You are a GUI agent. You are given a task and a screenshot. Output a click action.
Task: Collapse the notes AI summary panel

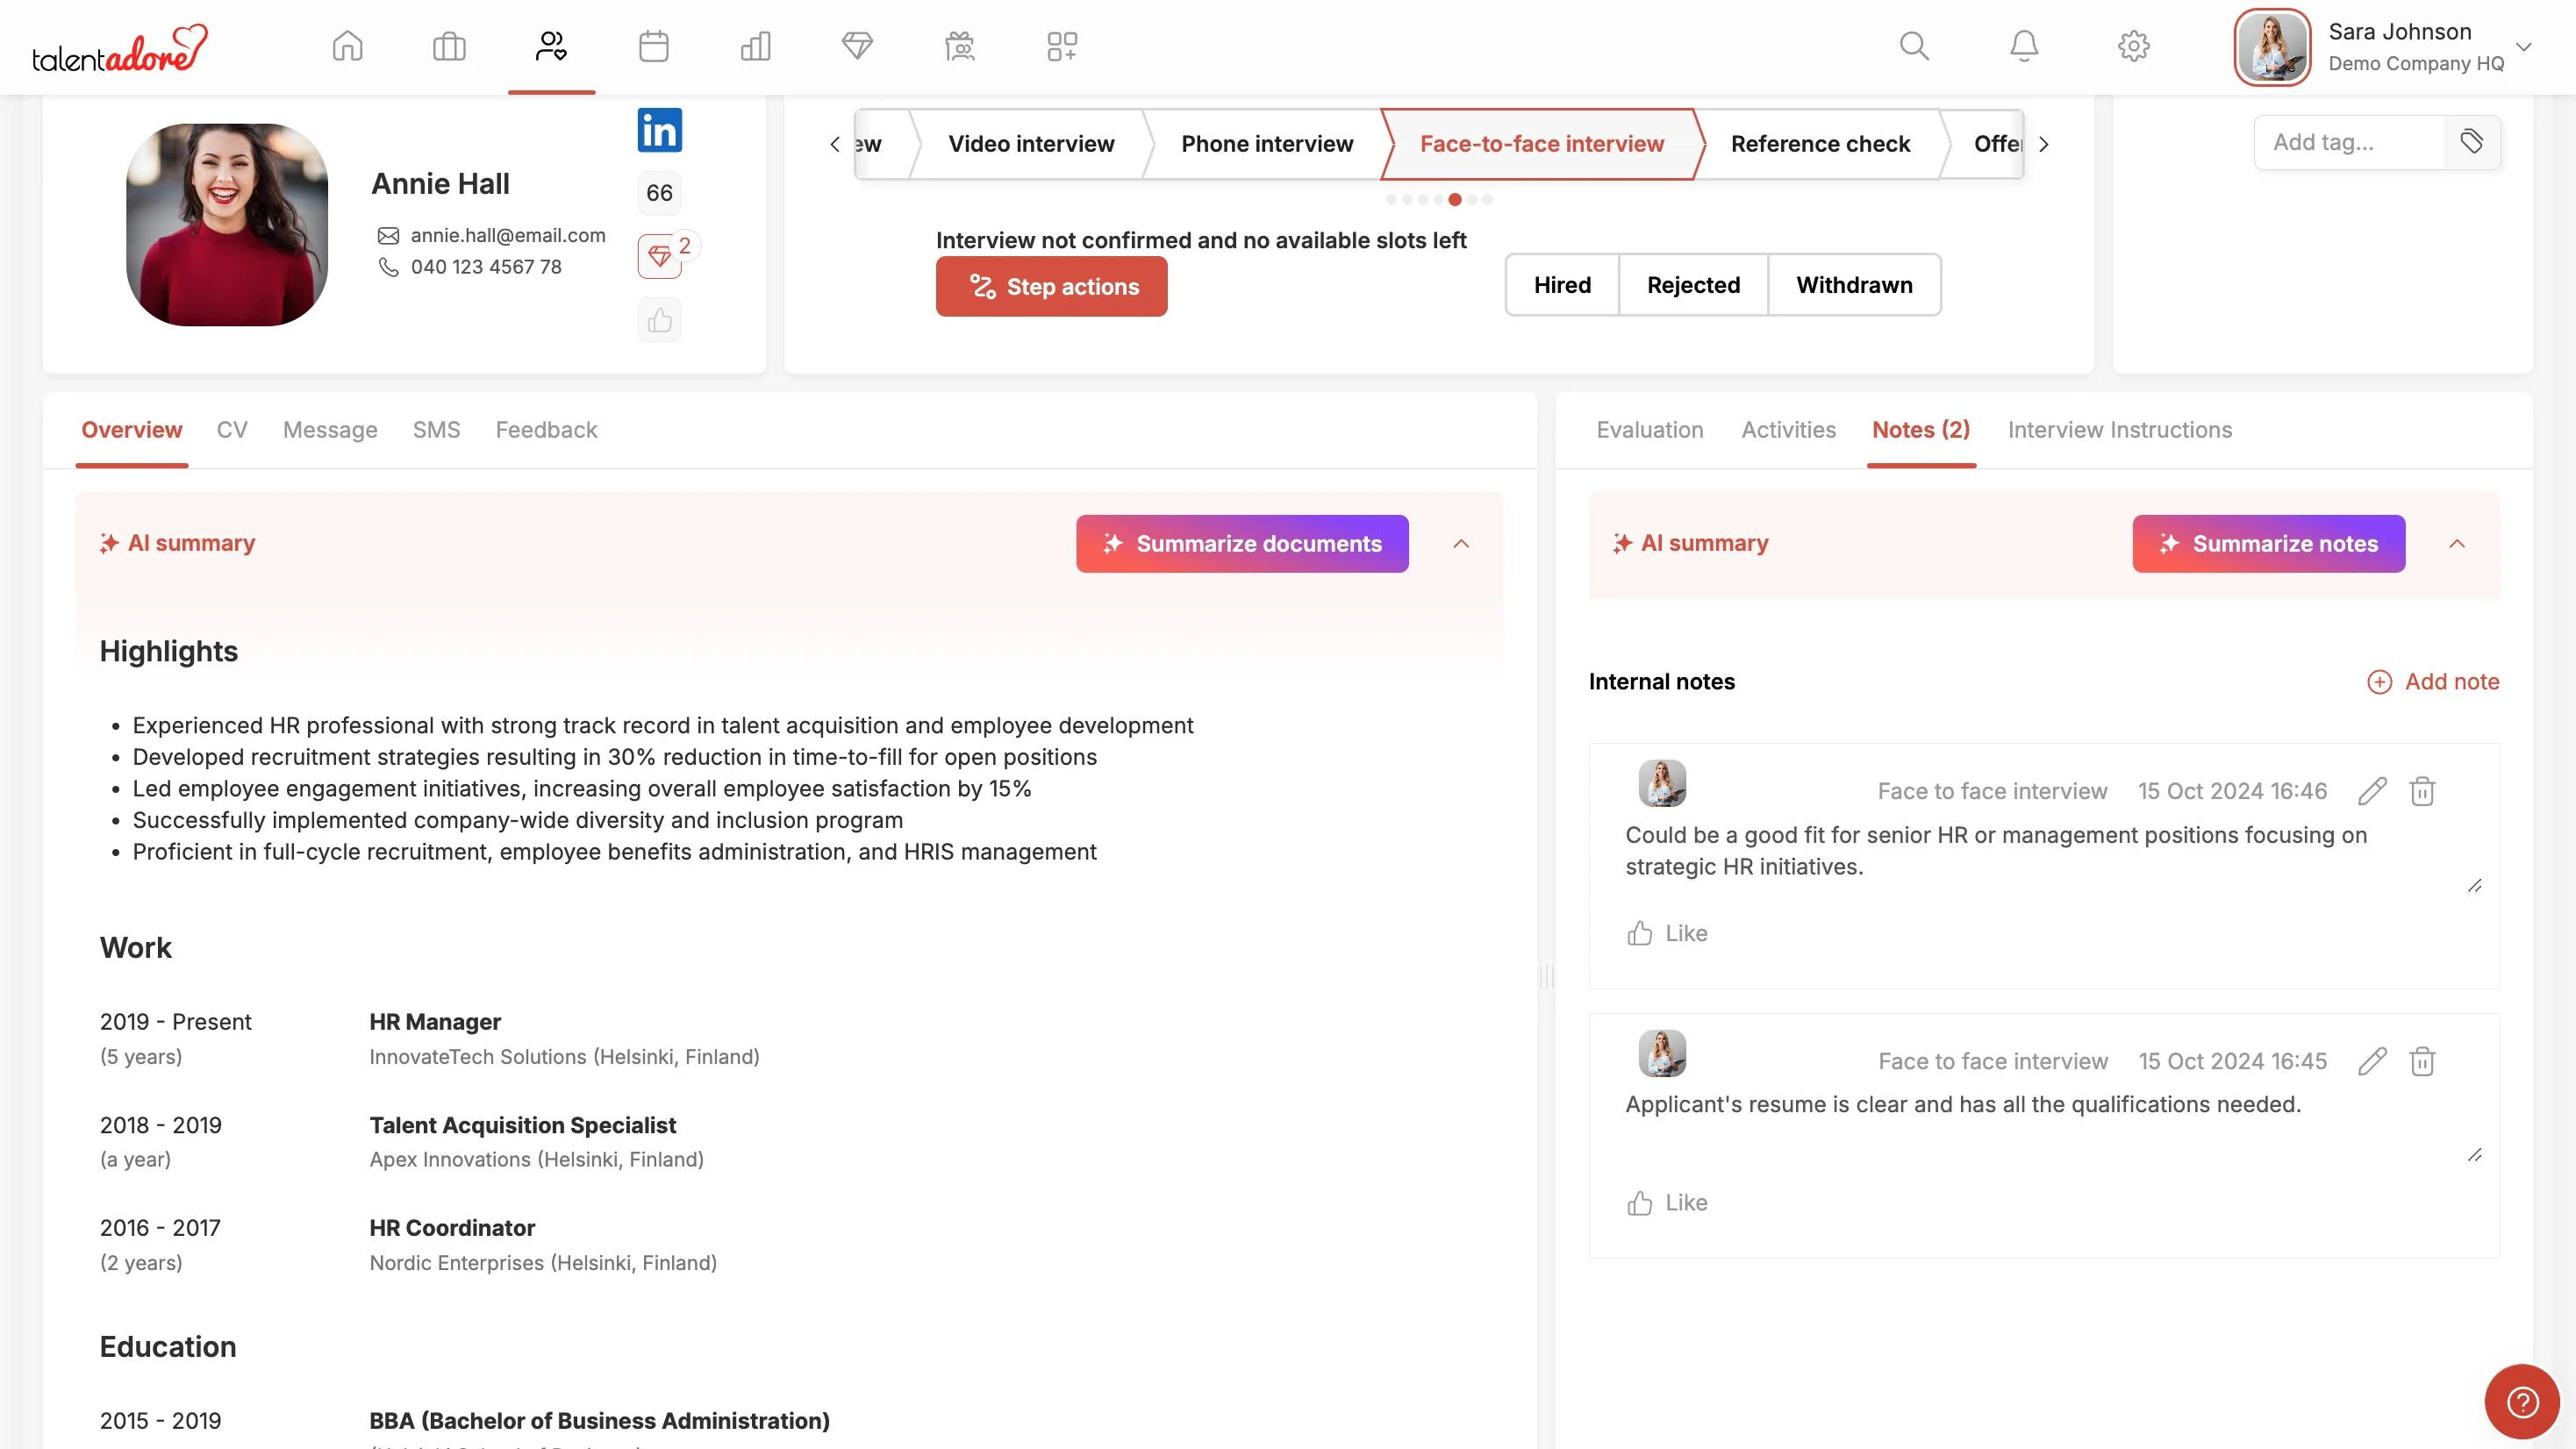click(2456, 544)
